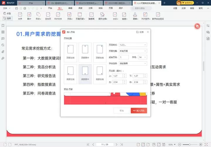Image resolution: width=211 pixels, height=147 pixels.
Task: Click the red floating convert button
Action: click(x=197, y=26)
